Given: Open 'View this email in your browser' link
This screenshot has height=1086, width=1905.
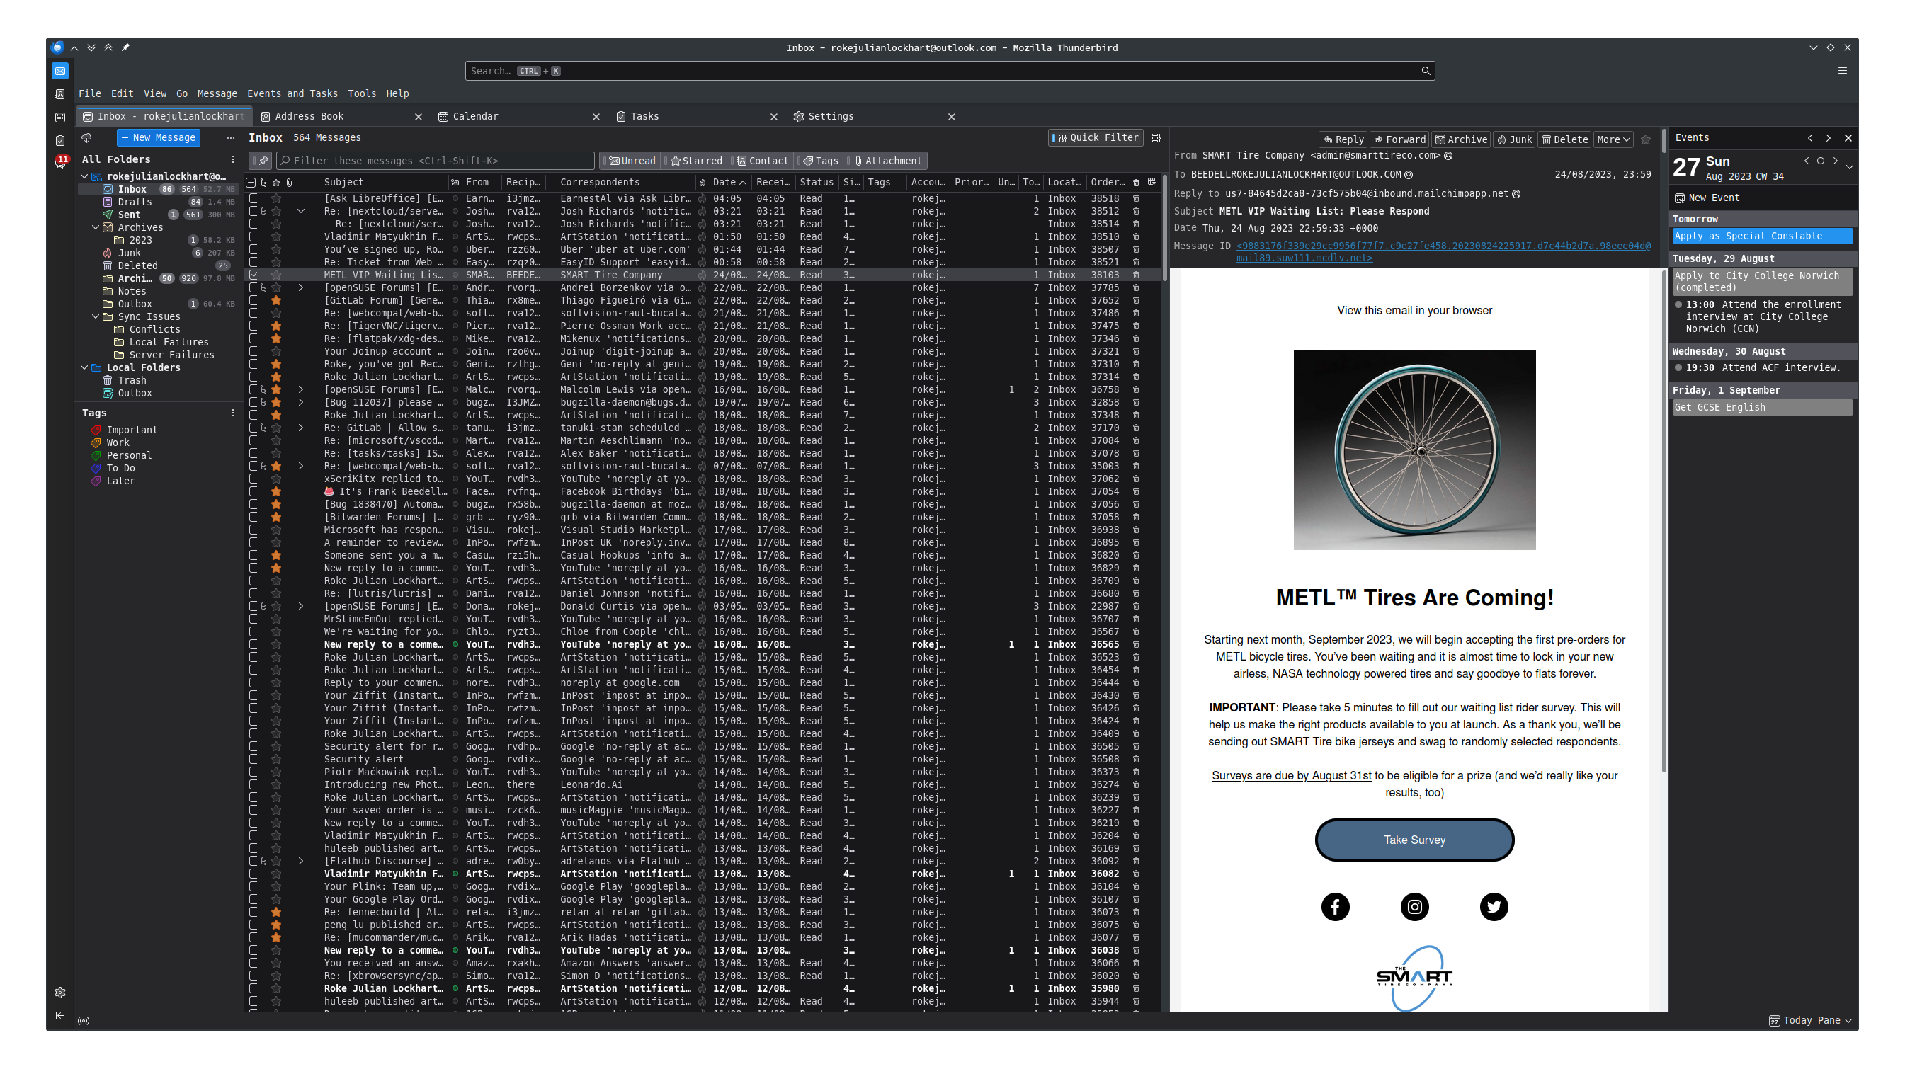Looking at the screenshot, I should 1414,311.
